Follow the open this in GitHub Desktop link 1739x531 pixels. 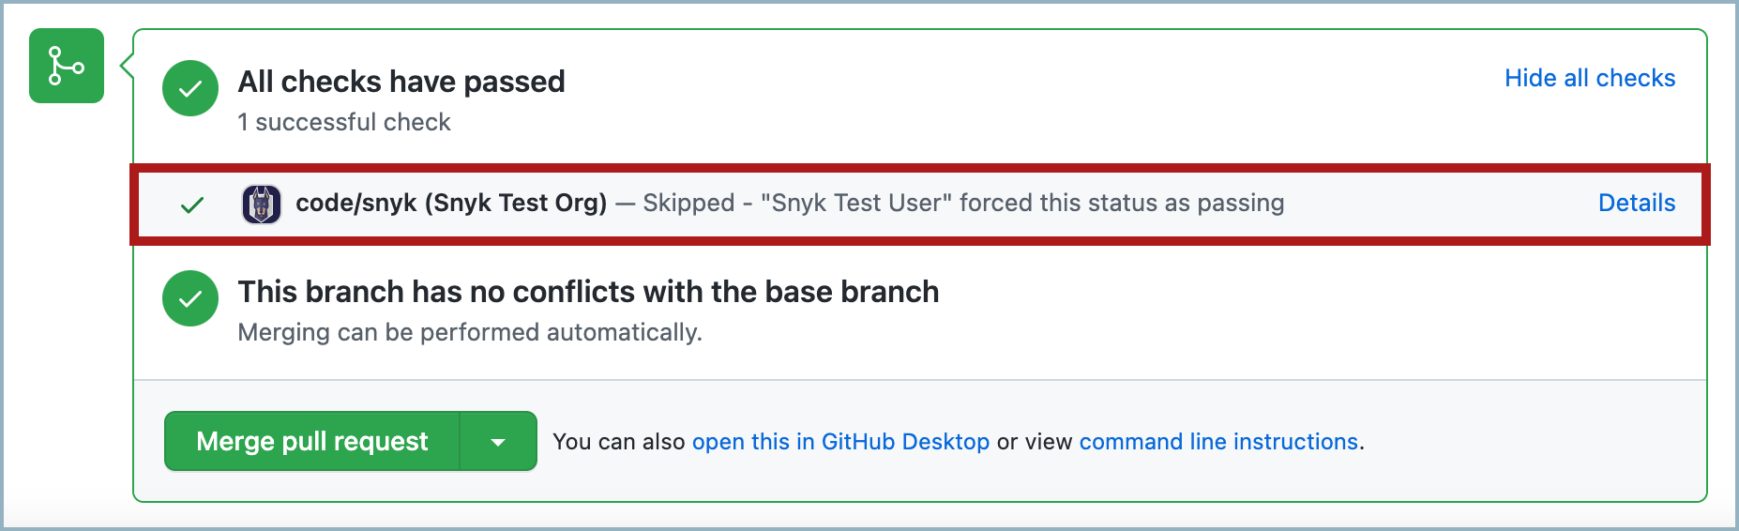coord(840,442)
